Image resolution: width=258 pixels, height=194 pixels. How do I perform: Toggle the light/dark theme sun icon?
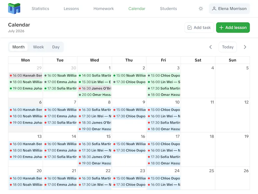click(x=201, y=9)
